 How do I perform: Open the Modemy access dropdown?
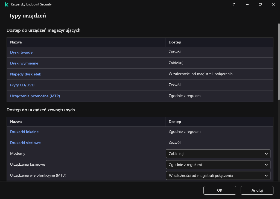pos(218,154)
